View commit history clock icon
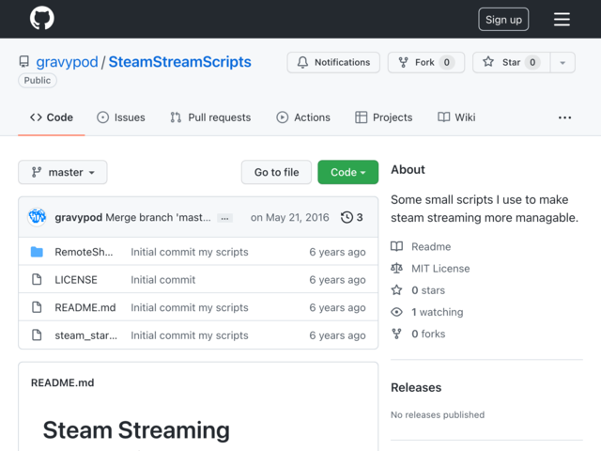The height and width of the screenshot is (451, 601). click(347, 217)
